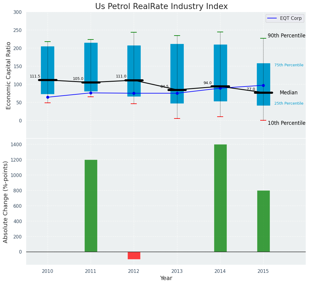Click the chart title Us Petrol RealRate Industry Index
309x284 pixels.
pos(161,6)
